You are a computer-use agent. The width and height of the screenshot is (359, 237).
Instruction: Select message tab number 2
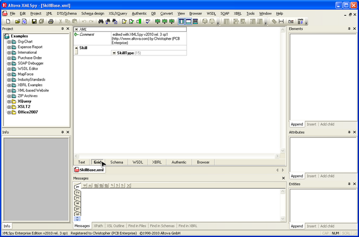pyautogui.click(x=78, y=193)
